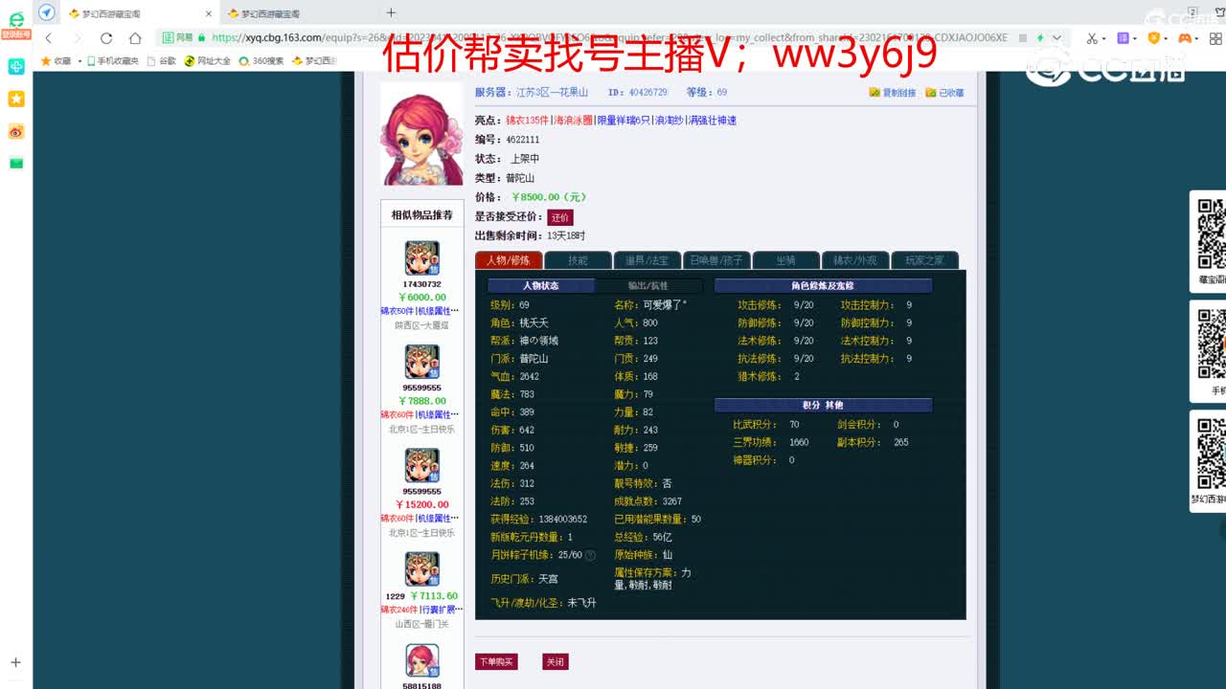1226x689 pixels.
Task: Open similar item priced ￥7113.60
Action: tap(434, 596)
